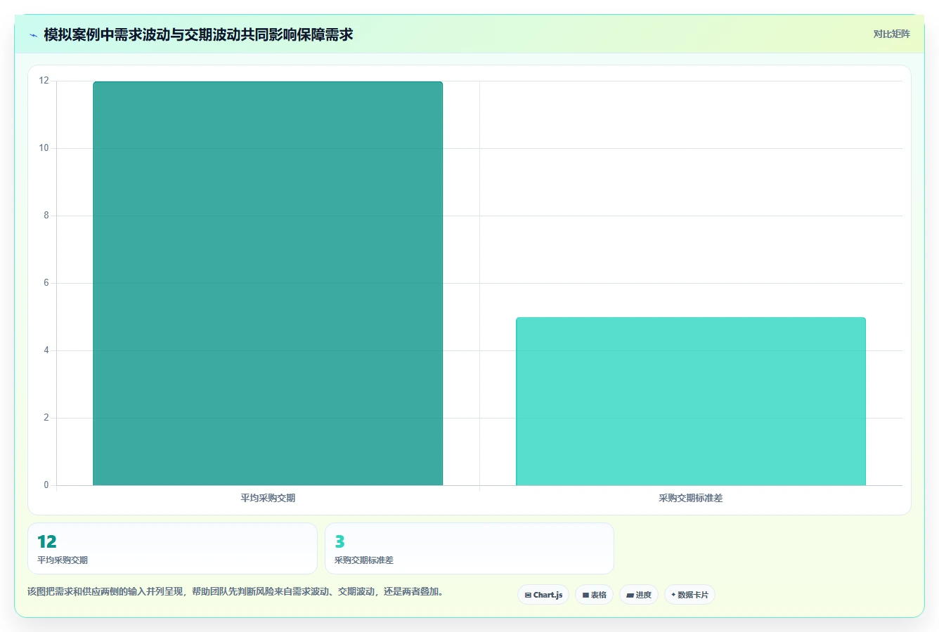
Task: Select the Chart.js tag
Action: coord(543,595)
